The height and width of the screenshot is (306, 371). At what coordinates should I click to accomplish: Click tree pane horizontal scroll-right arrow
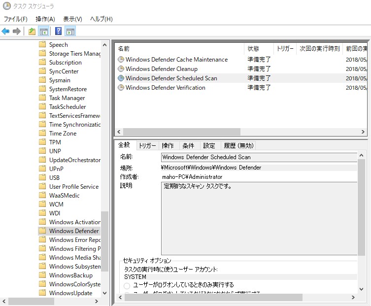[96, 301]
